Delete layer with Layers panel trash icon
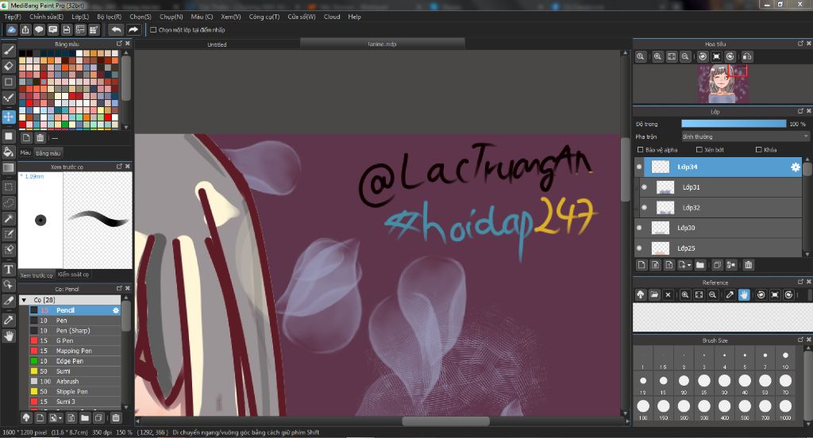The image size is (813, 438). pyautogui.click(x=748, y=265)
